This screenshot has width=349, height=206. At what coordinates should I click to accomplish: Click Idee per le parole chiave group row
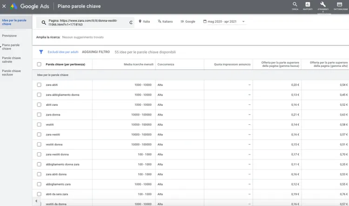click(190, 75)
